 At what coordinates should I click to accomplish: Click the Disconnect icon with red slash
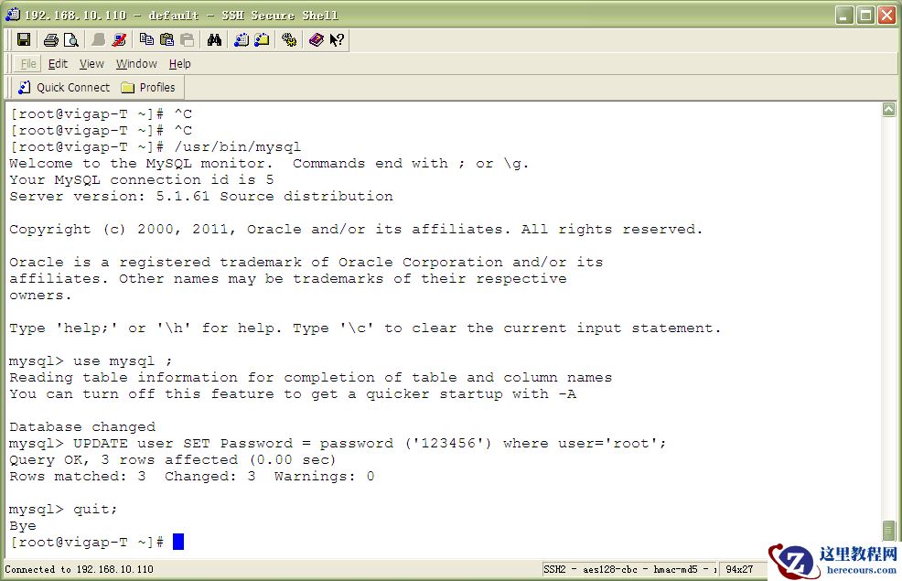[119, 39]
